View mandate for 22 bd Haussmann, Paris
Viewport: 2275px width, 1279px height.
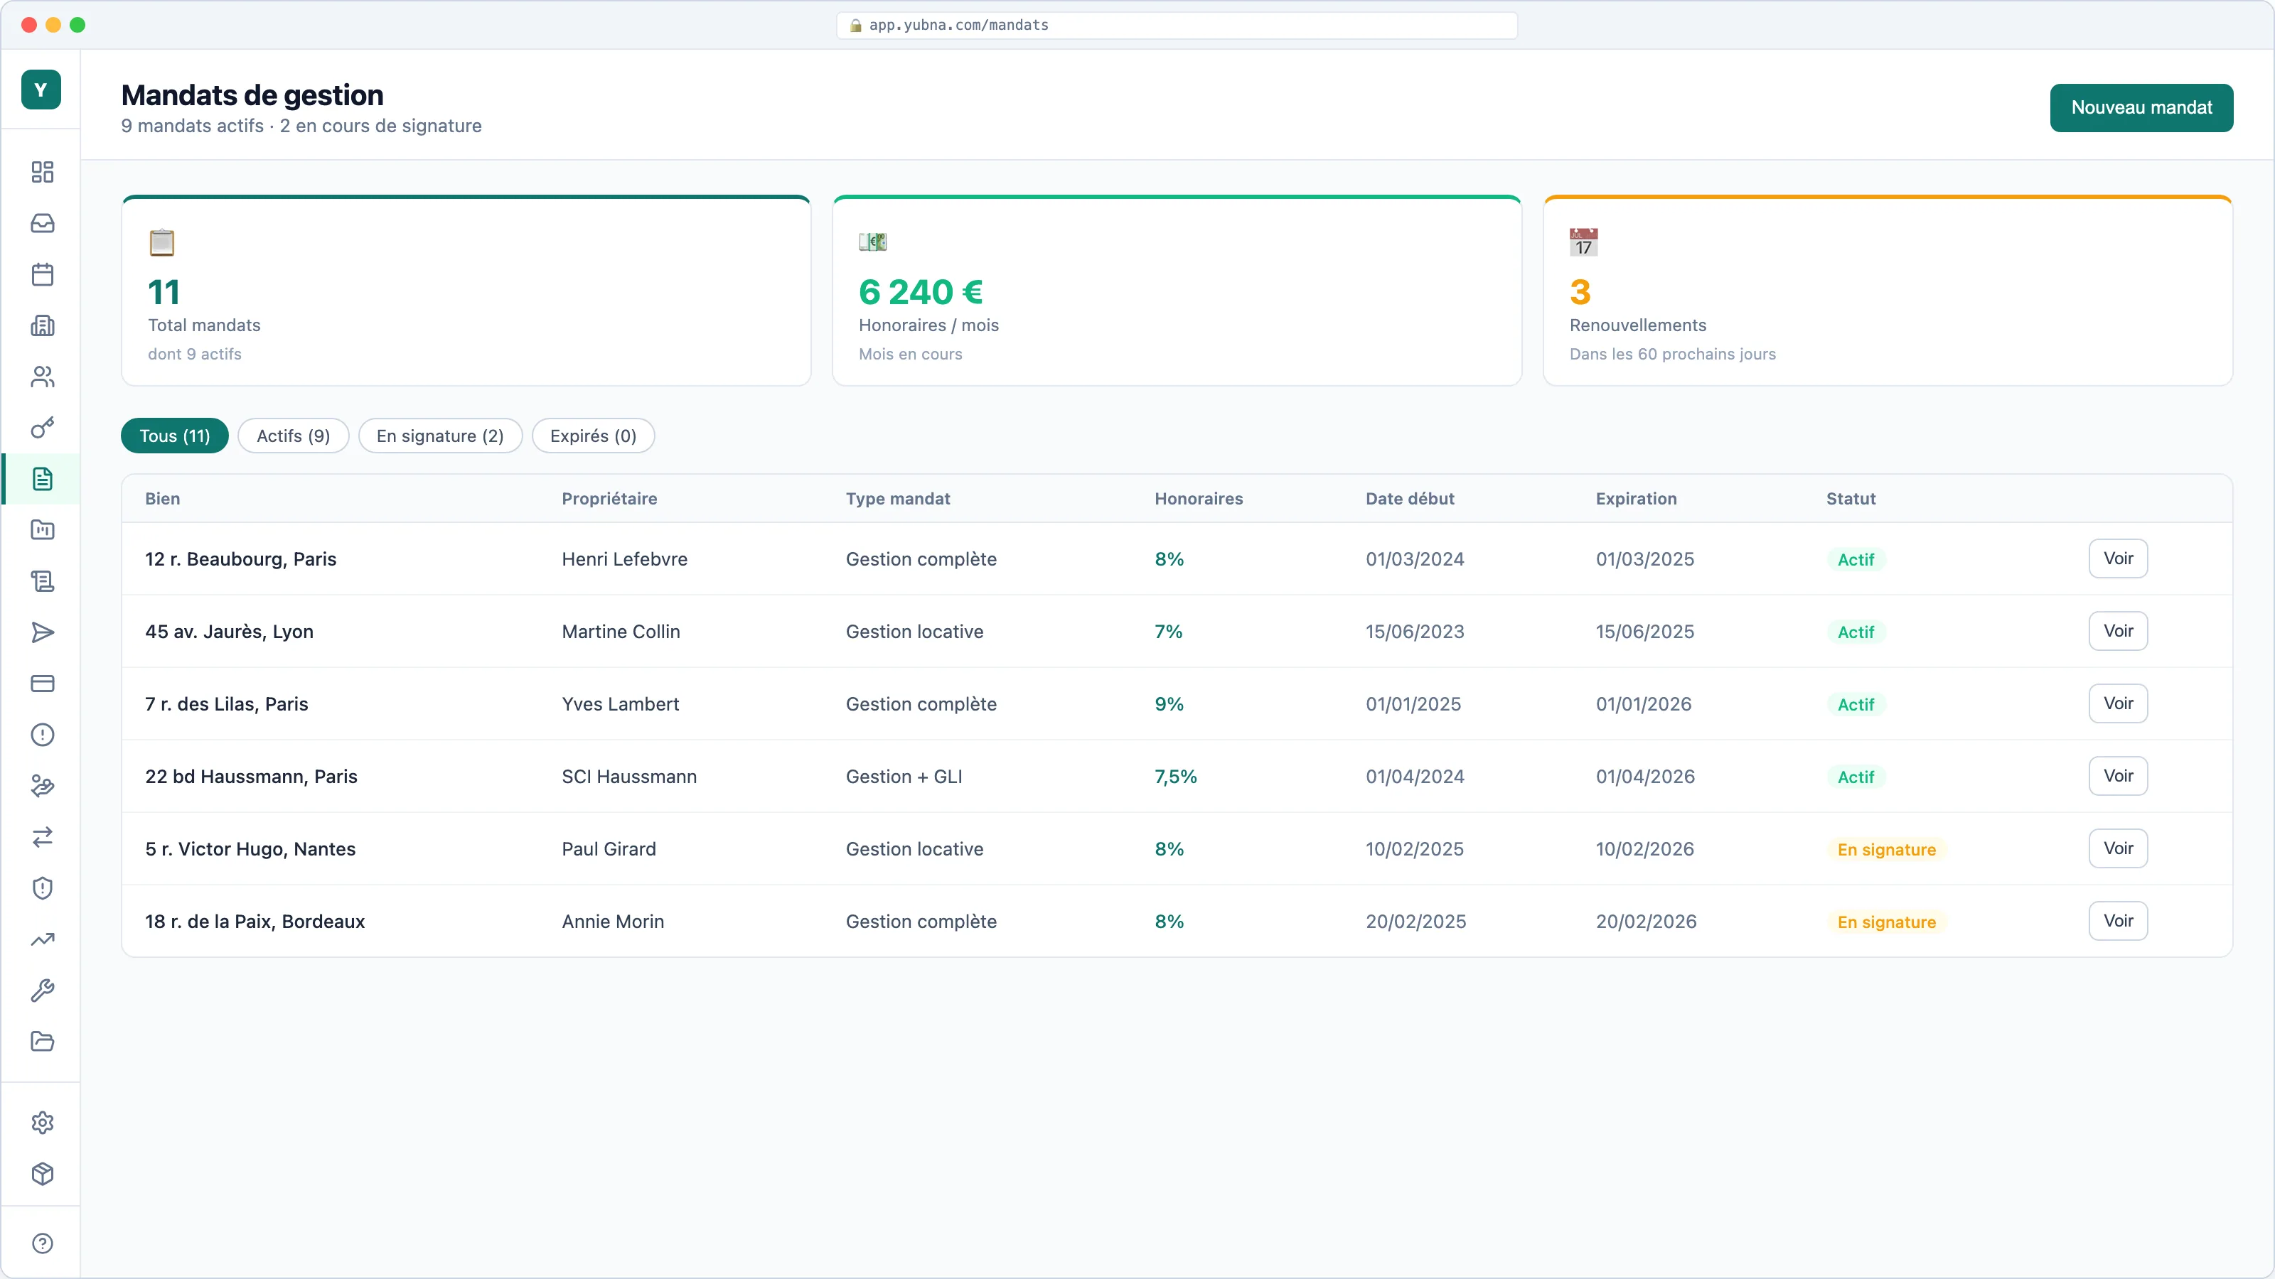pyautogui.click(x=2118, y=776)
